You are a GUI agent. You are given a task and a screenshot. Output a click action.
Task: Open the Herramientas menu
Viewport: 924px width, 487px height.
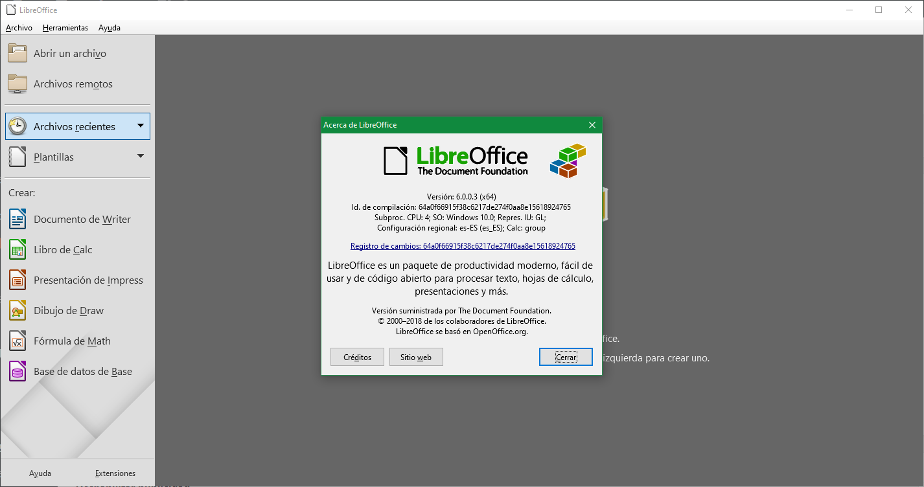pyautogui.click(x=65, y=28)
